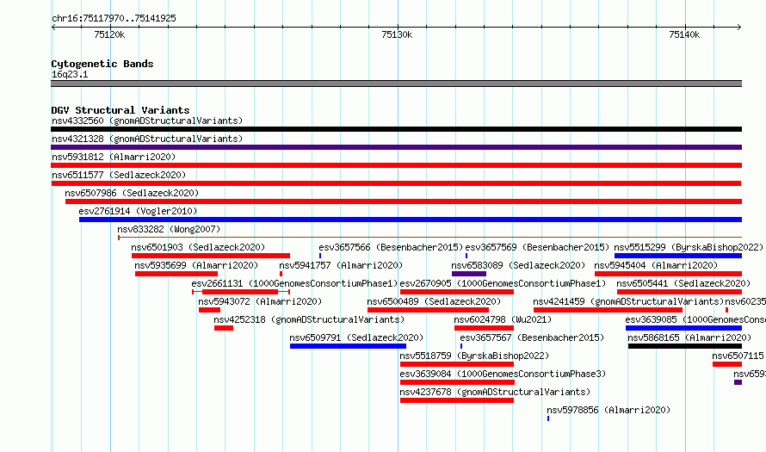This screenshot has height=452, width=766.
Task: Click the nsv4332560 gnomAD variant label
Action: tap(147, 121)
